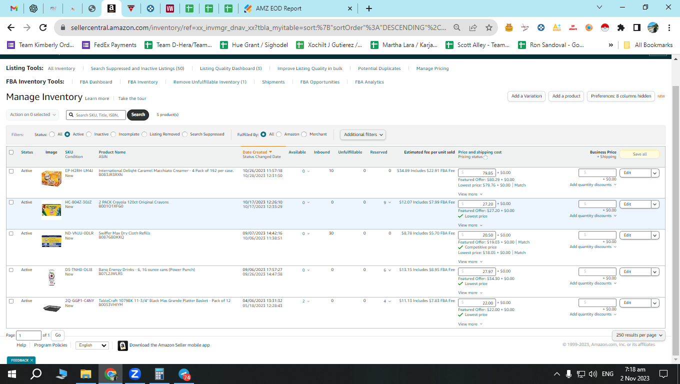Tick the checkbox for Crayola Crayons row
The image size is (680, 384).
(11, 202)
